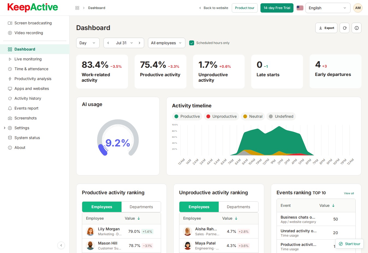Click the refresh icon button
Screen dimensions: 368x253
[x=345, y=28]
